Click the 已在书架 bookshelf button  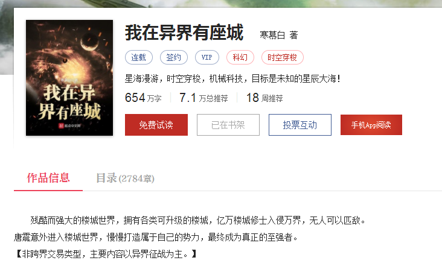(x=228, y=125)
